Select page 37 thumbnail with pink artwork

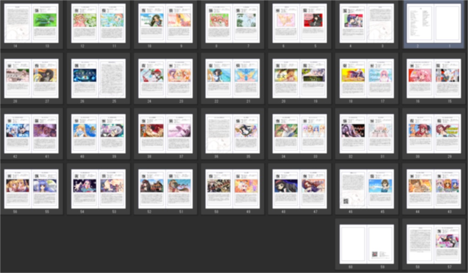(x=179, y=134)
